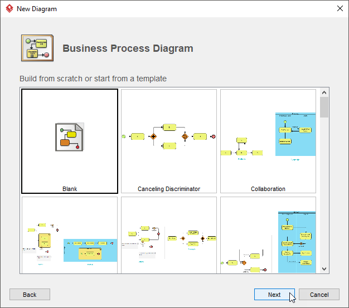The image size is (349, 308).
Task: Select the second-row right template with blue pool
Action: pyautogui.click(x=268, y=235)
